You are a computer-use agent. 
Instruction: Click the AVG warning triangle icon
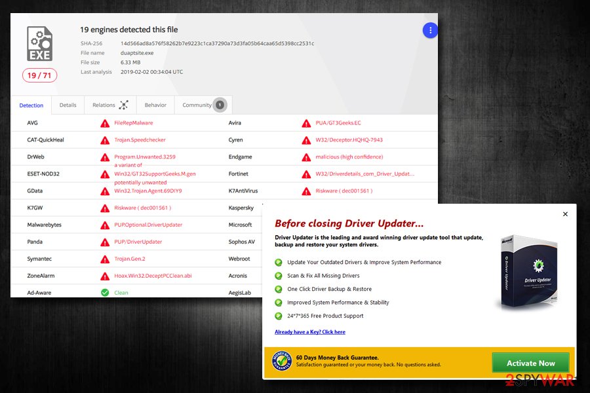tap(105, 123)
